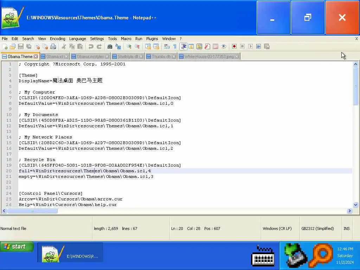The width and height of the screenshot is (360, 270).
Task: Open the Language menu
Action: pyautogui.click(x=78, y=39)
